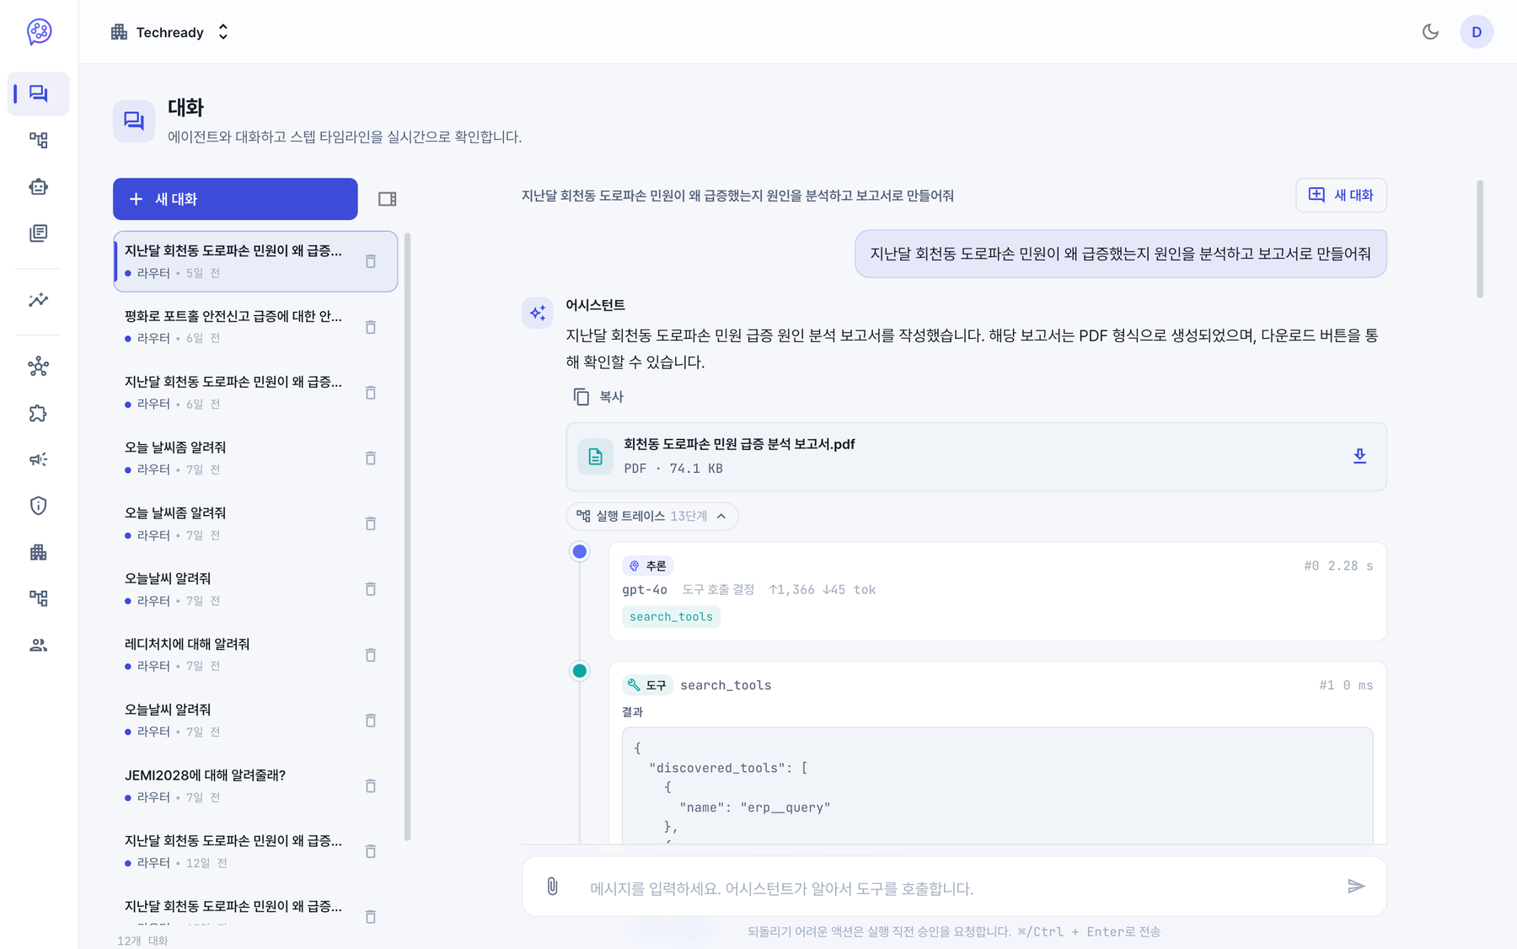This screenshot has width=1517, height=949.
Task: Open the user avatar D menu
Action: [x=1477, y=32]
